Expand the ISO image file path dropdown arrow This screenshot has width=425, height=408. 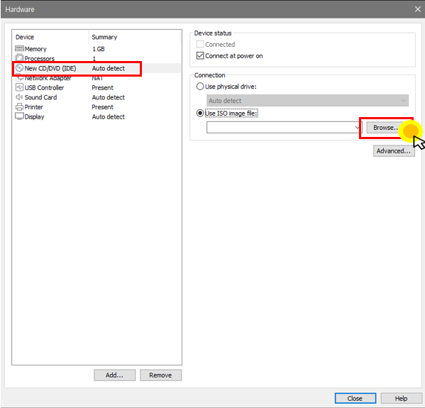tap(357, 127)
